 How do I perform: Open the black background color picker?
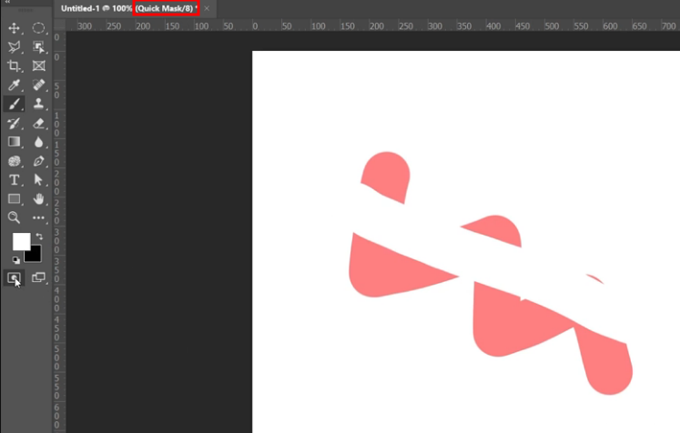(x=36, y=256)
